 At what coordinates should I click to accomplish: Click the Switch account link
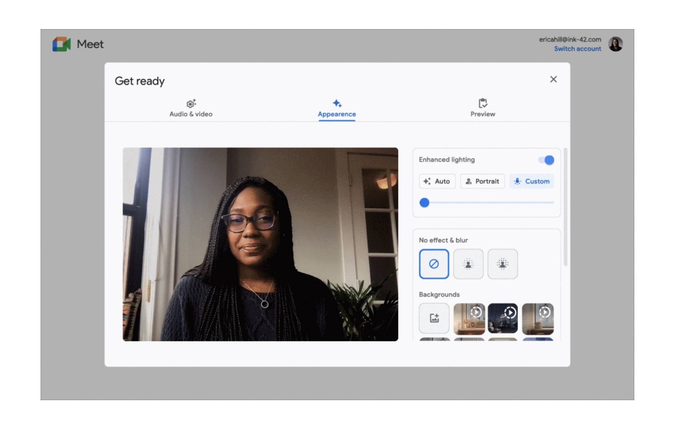click(x=577, y=49)
